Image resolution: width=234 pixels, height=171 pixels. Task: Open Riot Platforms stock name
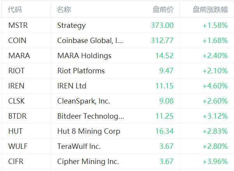click(81, 71)
